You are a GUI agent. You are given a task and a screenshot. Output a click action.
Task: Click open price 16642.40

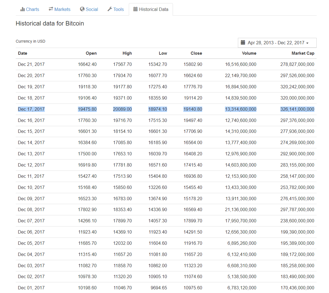tap(87, 64)
